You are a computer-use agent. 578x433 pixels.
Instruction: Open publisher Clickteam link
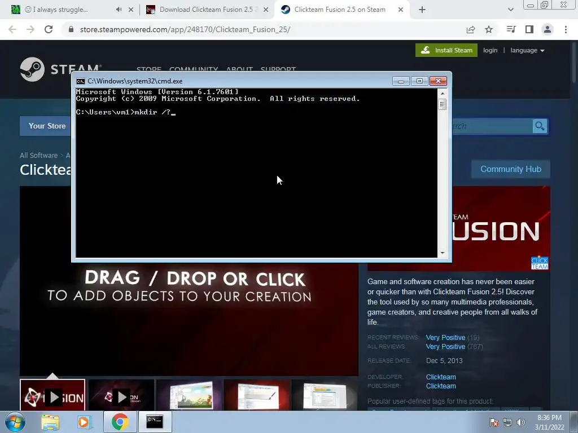441,386
